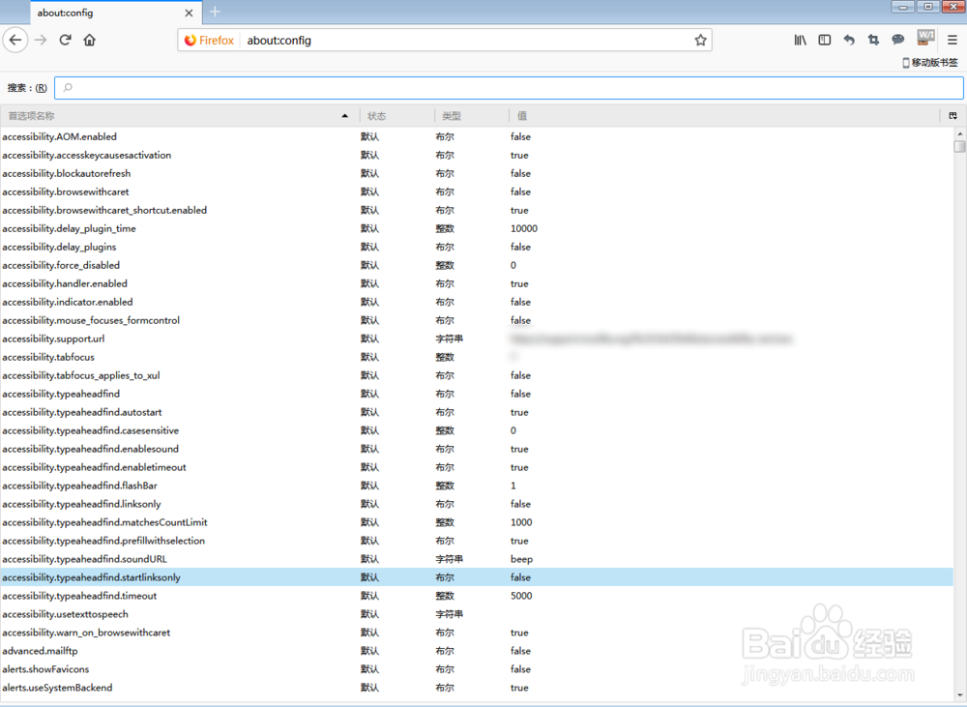Open the Firefox hamburger menu

952,40
